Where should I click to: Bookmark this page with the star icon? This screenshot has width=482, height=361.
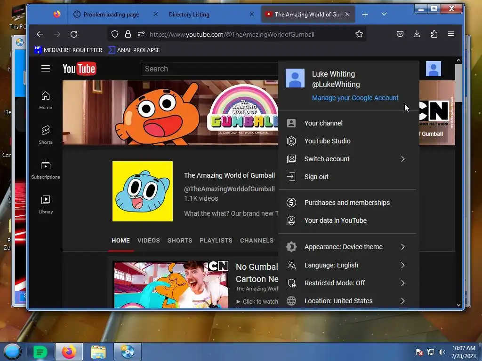pyautogui.click(x=359, y=34)
